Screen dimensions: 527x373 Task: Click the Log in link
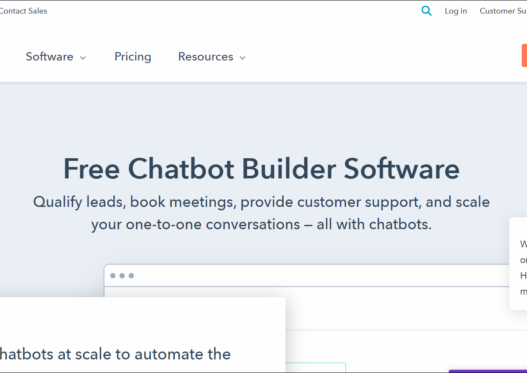click(455, 11)
